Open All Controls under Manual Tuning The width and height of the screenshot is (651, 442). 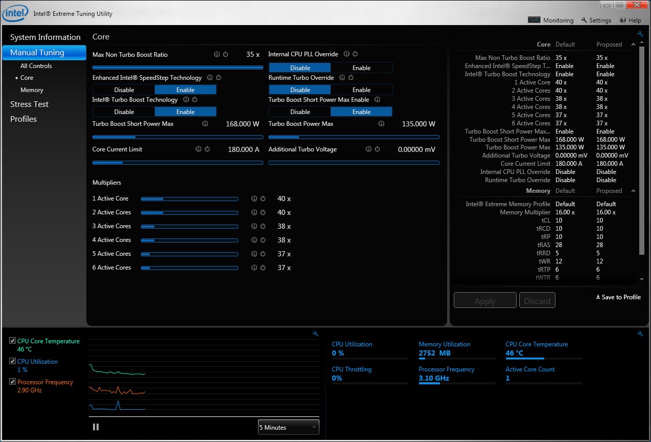36,66
